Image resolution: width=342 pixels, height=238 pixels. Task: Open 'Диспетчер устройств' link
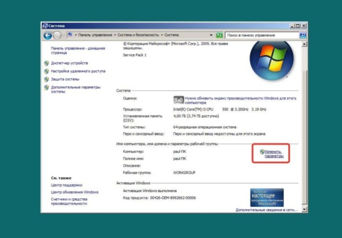[x=69, y=63]
